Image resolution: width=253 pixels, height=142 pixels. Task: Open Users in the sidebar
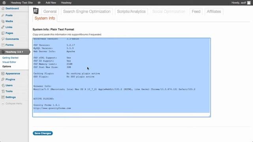(x=9, y=86)
